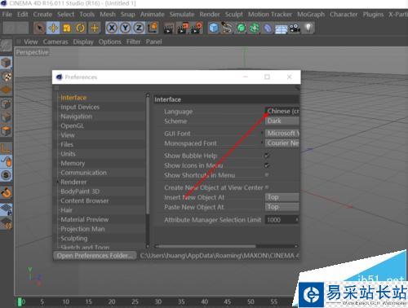Click the category list vertical scrollbar
Viewport: 408px width, 308px height.
[148, 155]
